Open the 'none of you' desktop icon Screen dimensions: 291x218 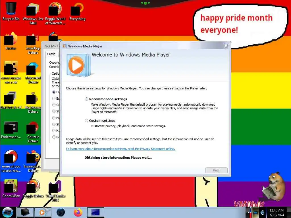coord(11,161)
